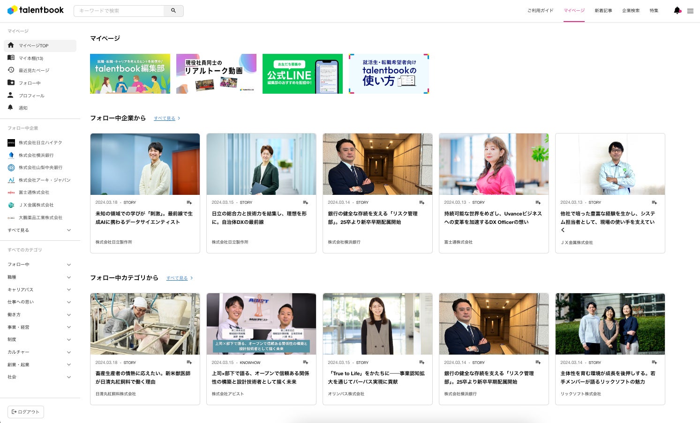Add 上司×部下で語る article to bookshelf

(306, 363)
